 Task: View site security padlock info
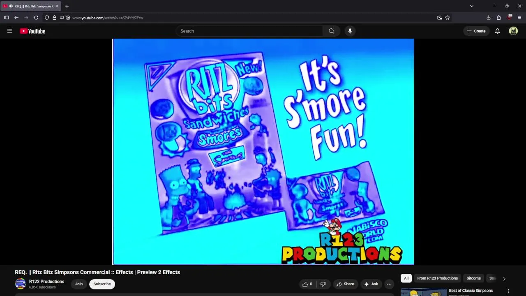(x=54, y=18)
